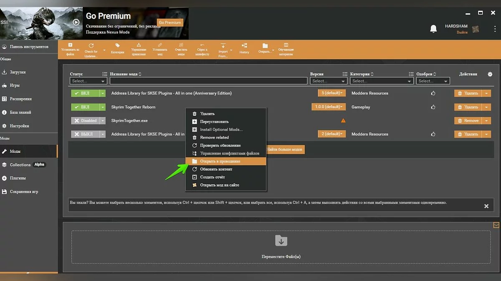This screenshot has height=281, width=501.
Task: Click the play button on game banner
Action: 76,22
